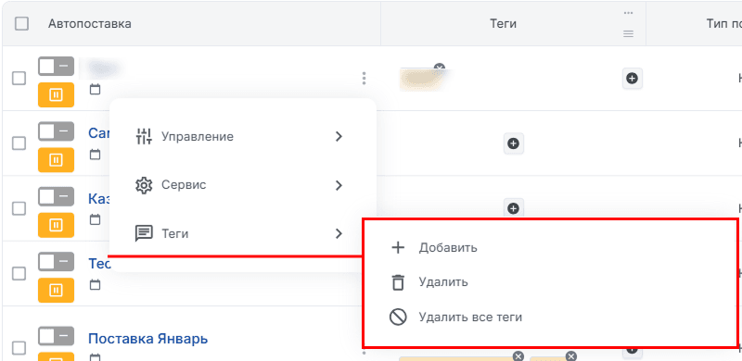Click the comment icon beside Теги
This screenshot has height=361, width=742.
144,233
